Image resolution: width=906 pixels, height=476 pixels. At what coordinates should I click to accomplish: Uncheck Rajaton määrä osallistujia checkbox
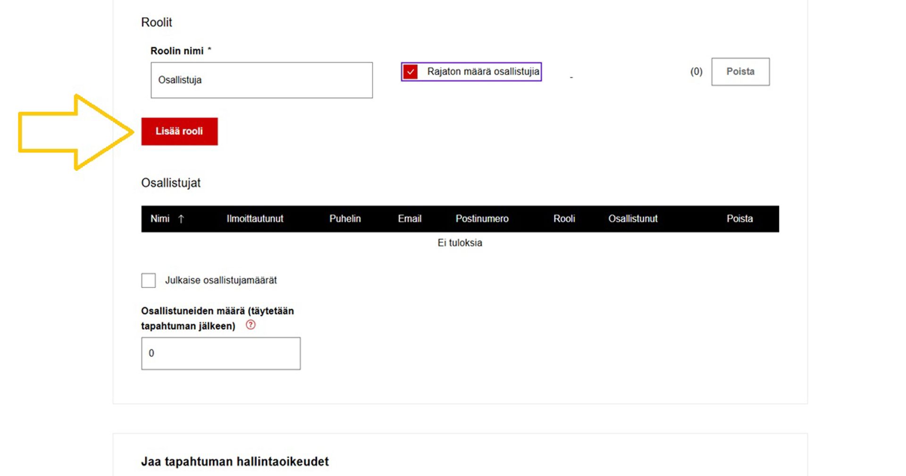(411, 72)
